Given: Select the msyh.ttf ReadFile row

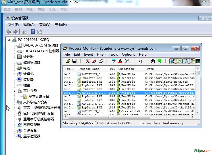Looking at the screenshot, I should click(129, 82).
